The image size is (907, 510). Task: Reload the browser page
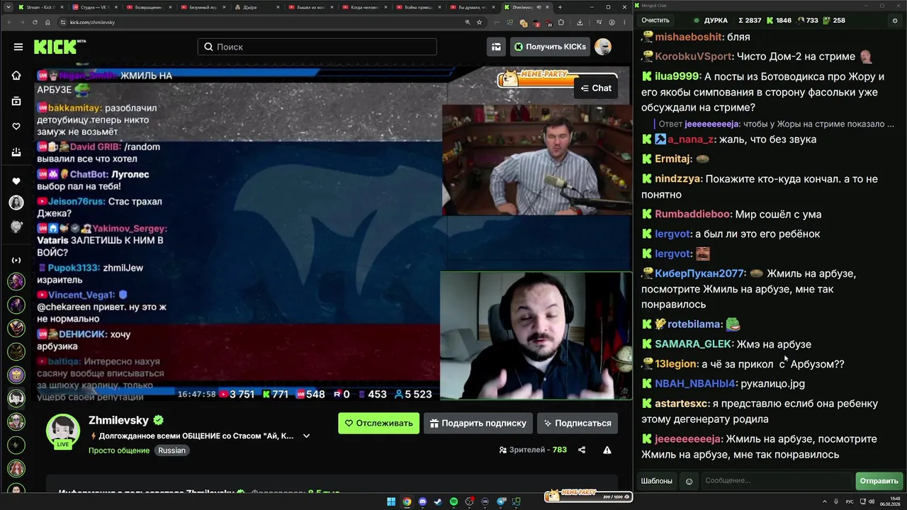click(34, 22)
